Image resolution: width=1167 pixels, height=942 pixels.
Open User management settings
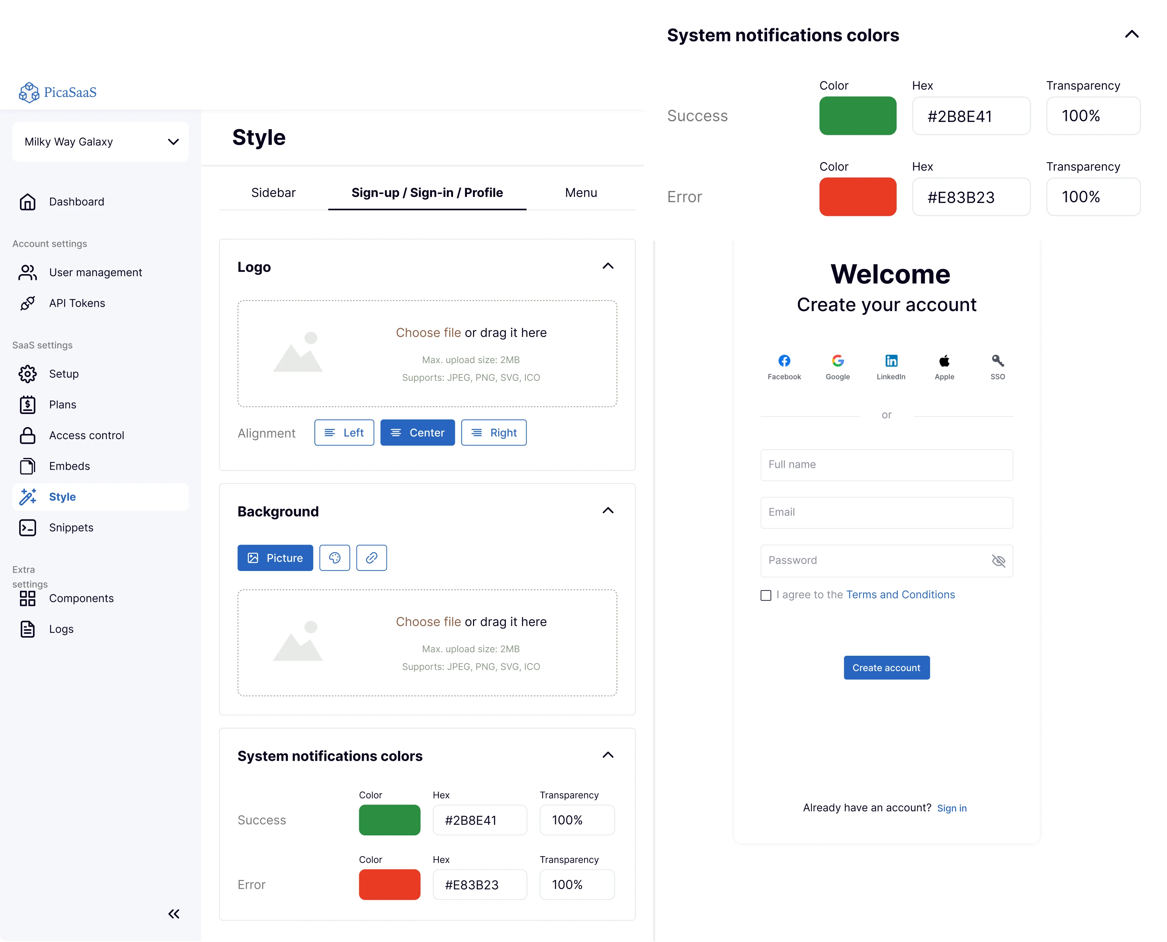click(95, 272)
